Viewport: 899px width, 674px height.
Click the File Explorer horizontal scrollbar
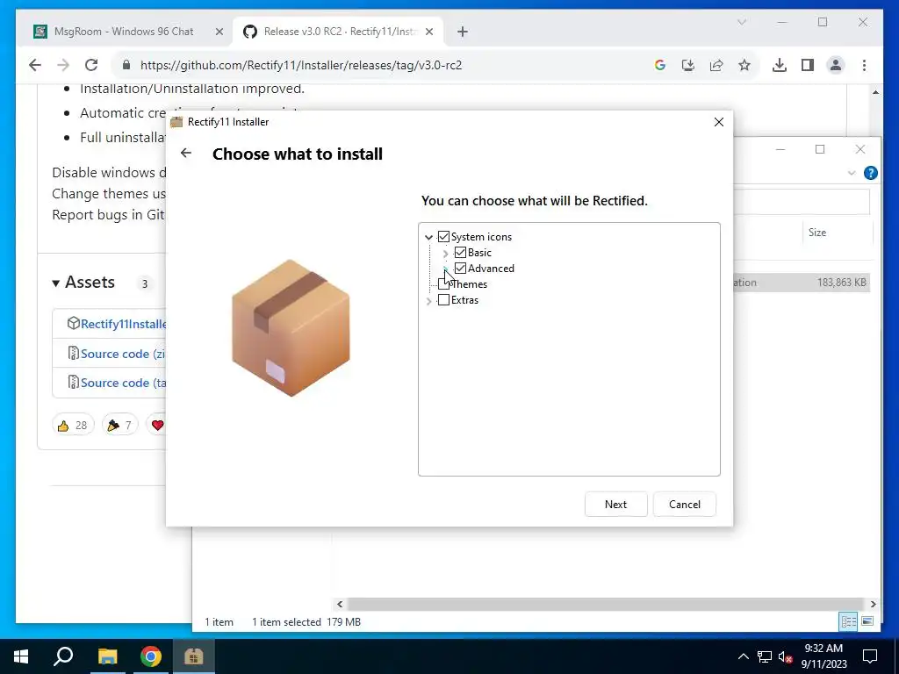(x=606, y=604)
